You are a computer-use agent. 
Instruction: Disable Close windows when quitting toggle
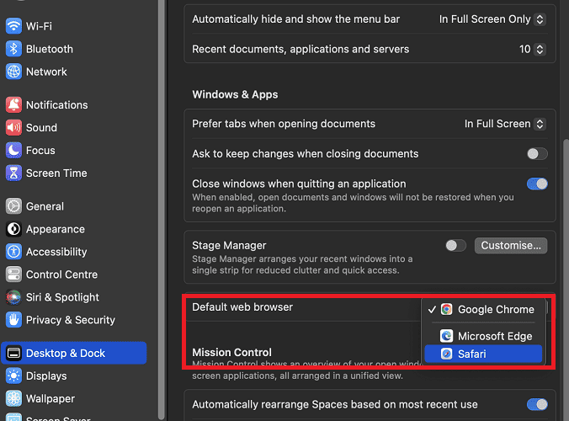tap(536, 184)
